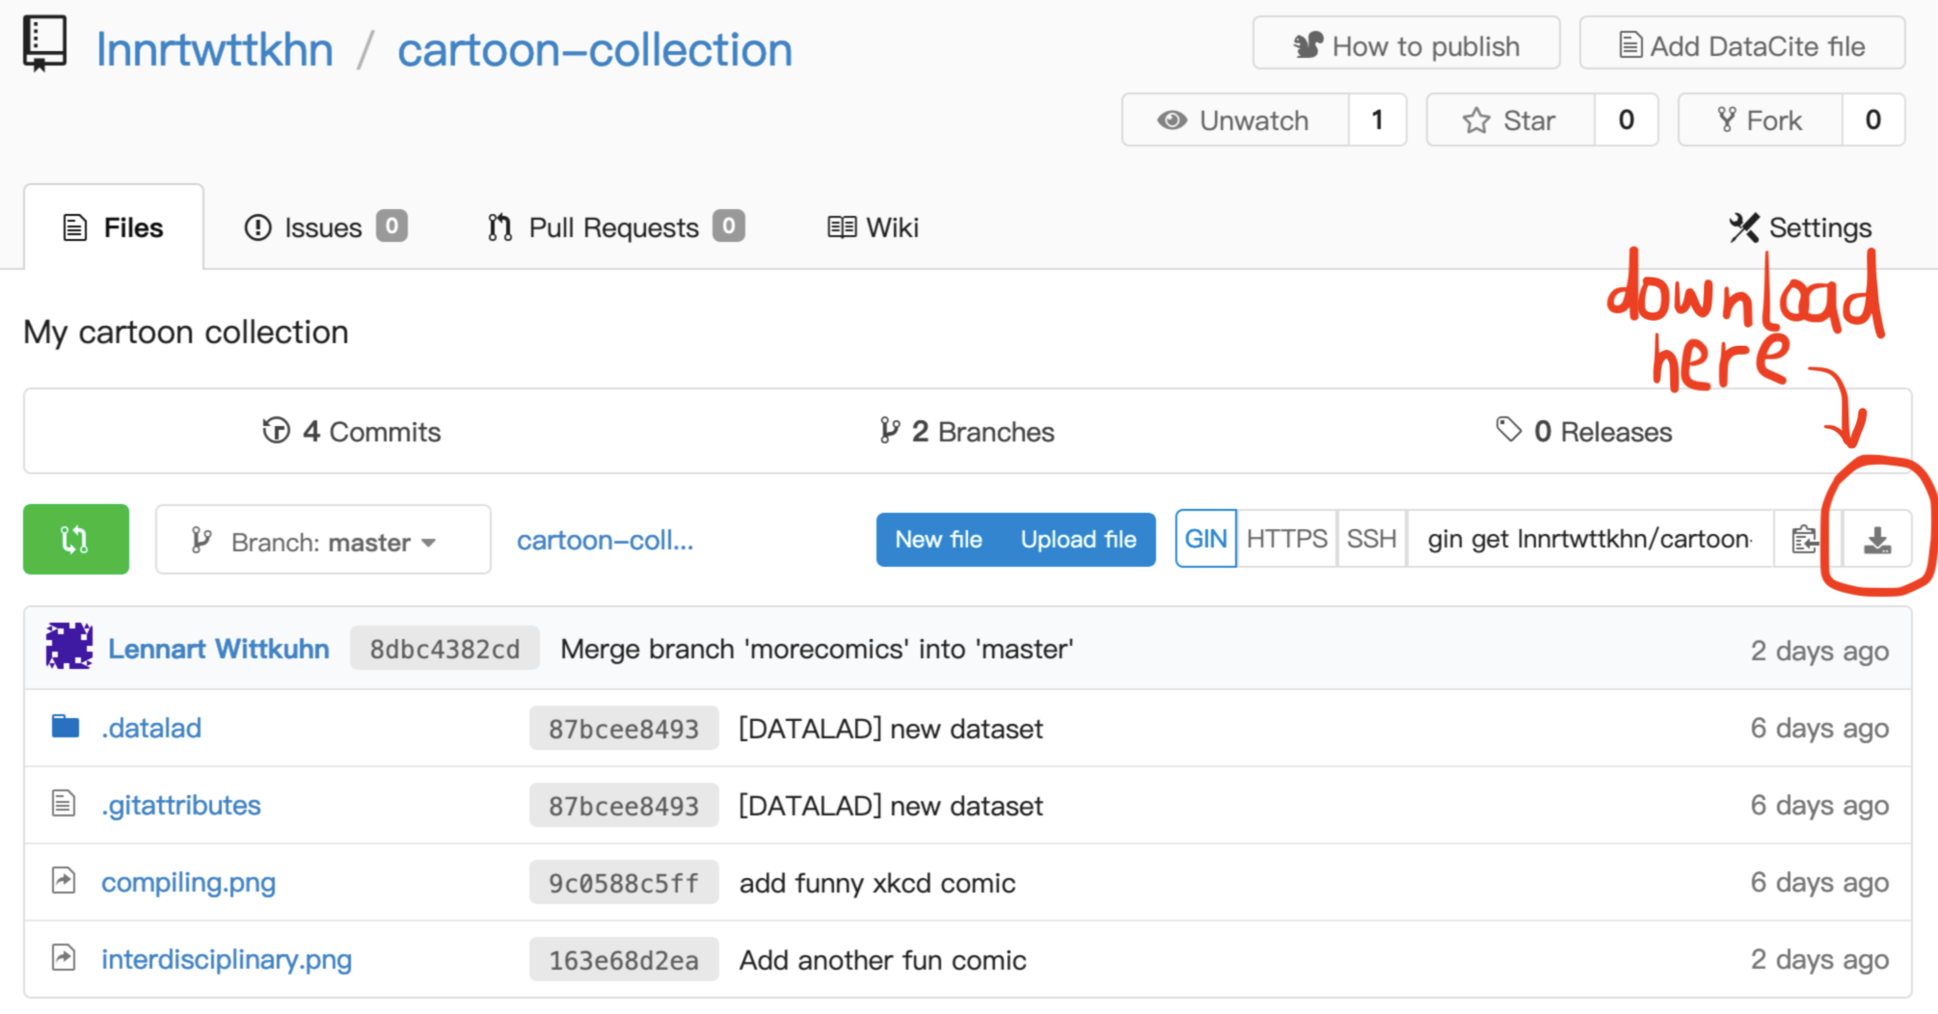This screenshot has height=1014, width=1938.
Task: Open the .datalad folder
Action: pos(151,728)
